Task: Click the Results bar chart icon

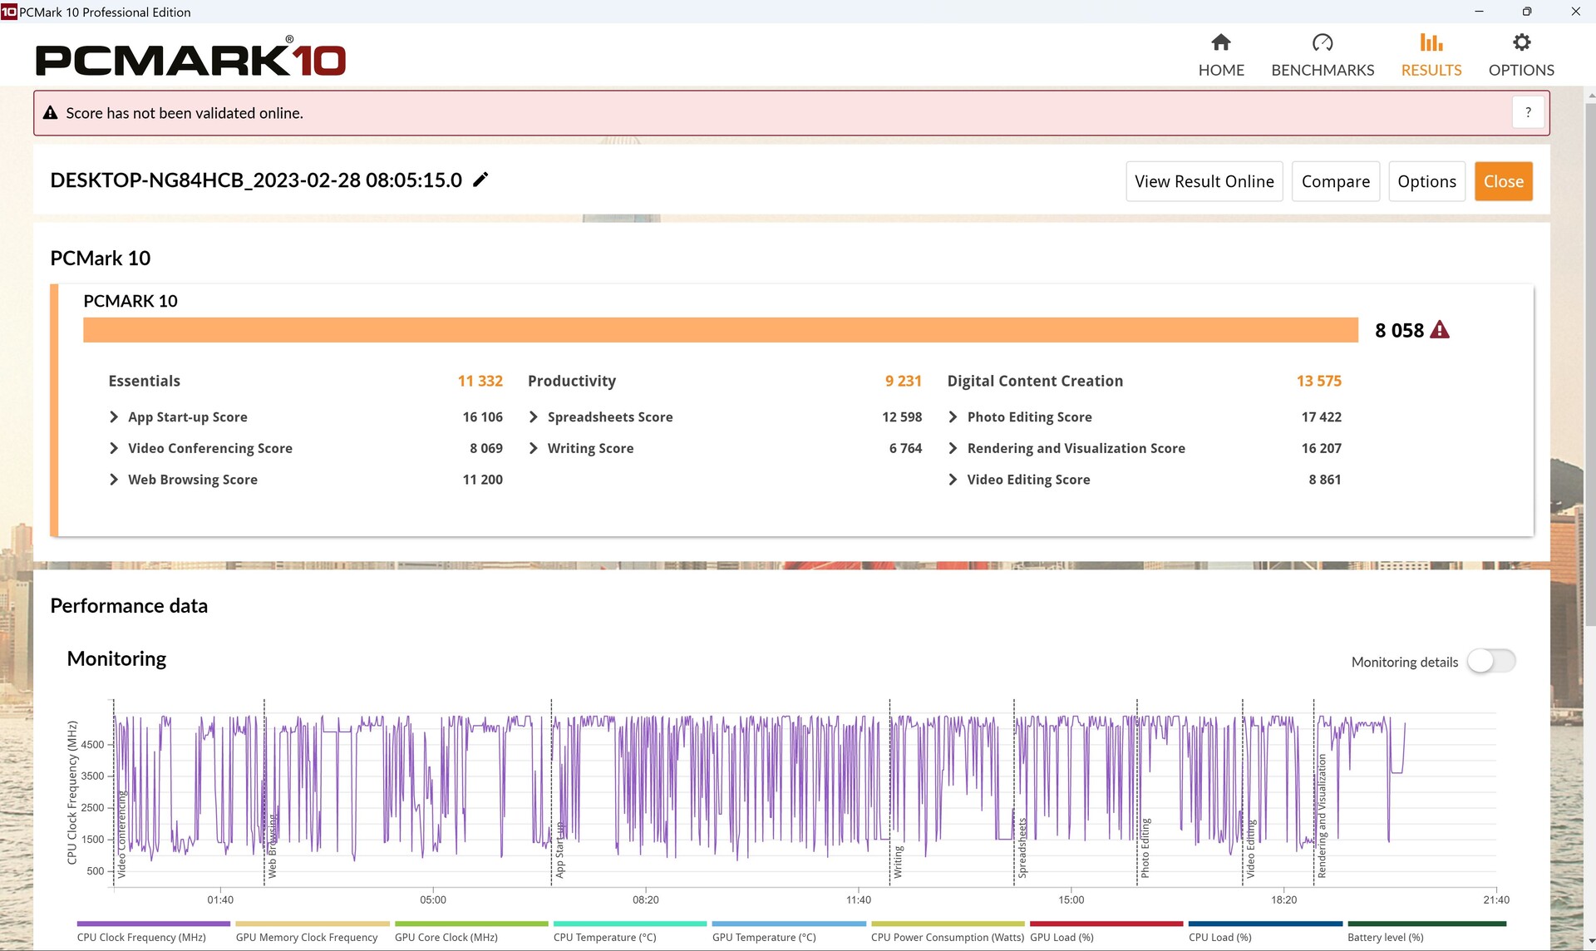Action: tap(1431, 42)
